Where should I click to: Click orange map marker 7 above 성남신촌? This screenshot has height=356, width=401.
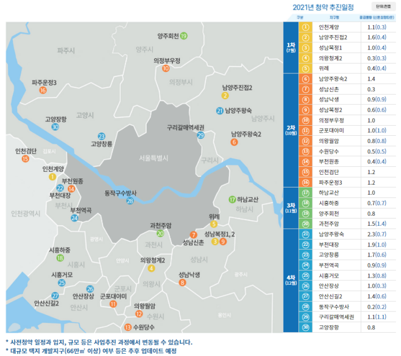194,235
